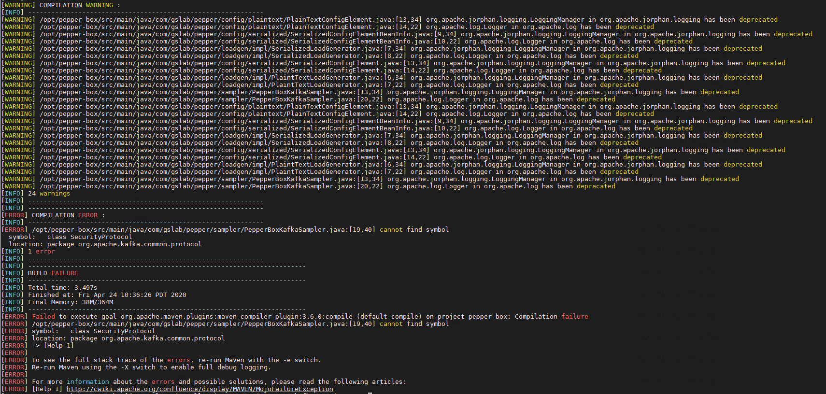Click the '-> [Help 1]' error line
826x394 pixels.
38,346
